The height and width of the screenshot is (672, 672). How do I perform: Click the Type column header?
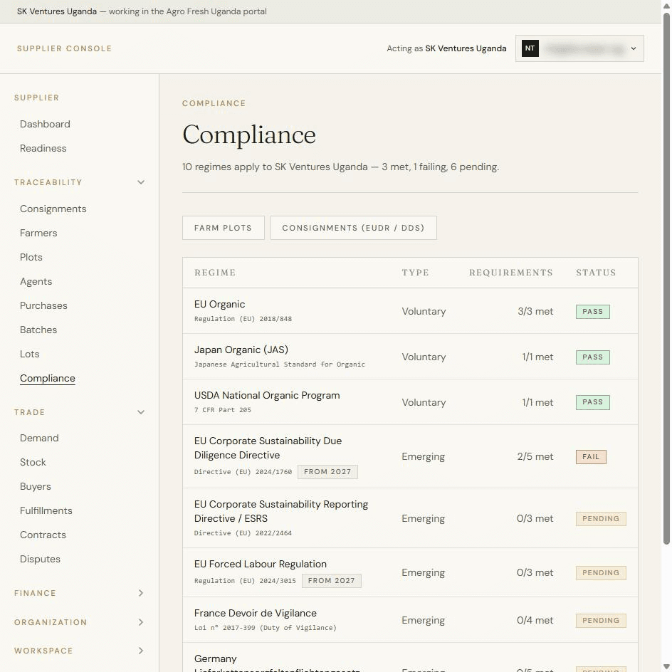(x=415, y=273)
